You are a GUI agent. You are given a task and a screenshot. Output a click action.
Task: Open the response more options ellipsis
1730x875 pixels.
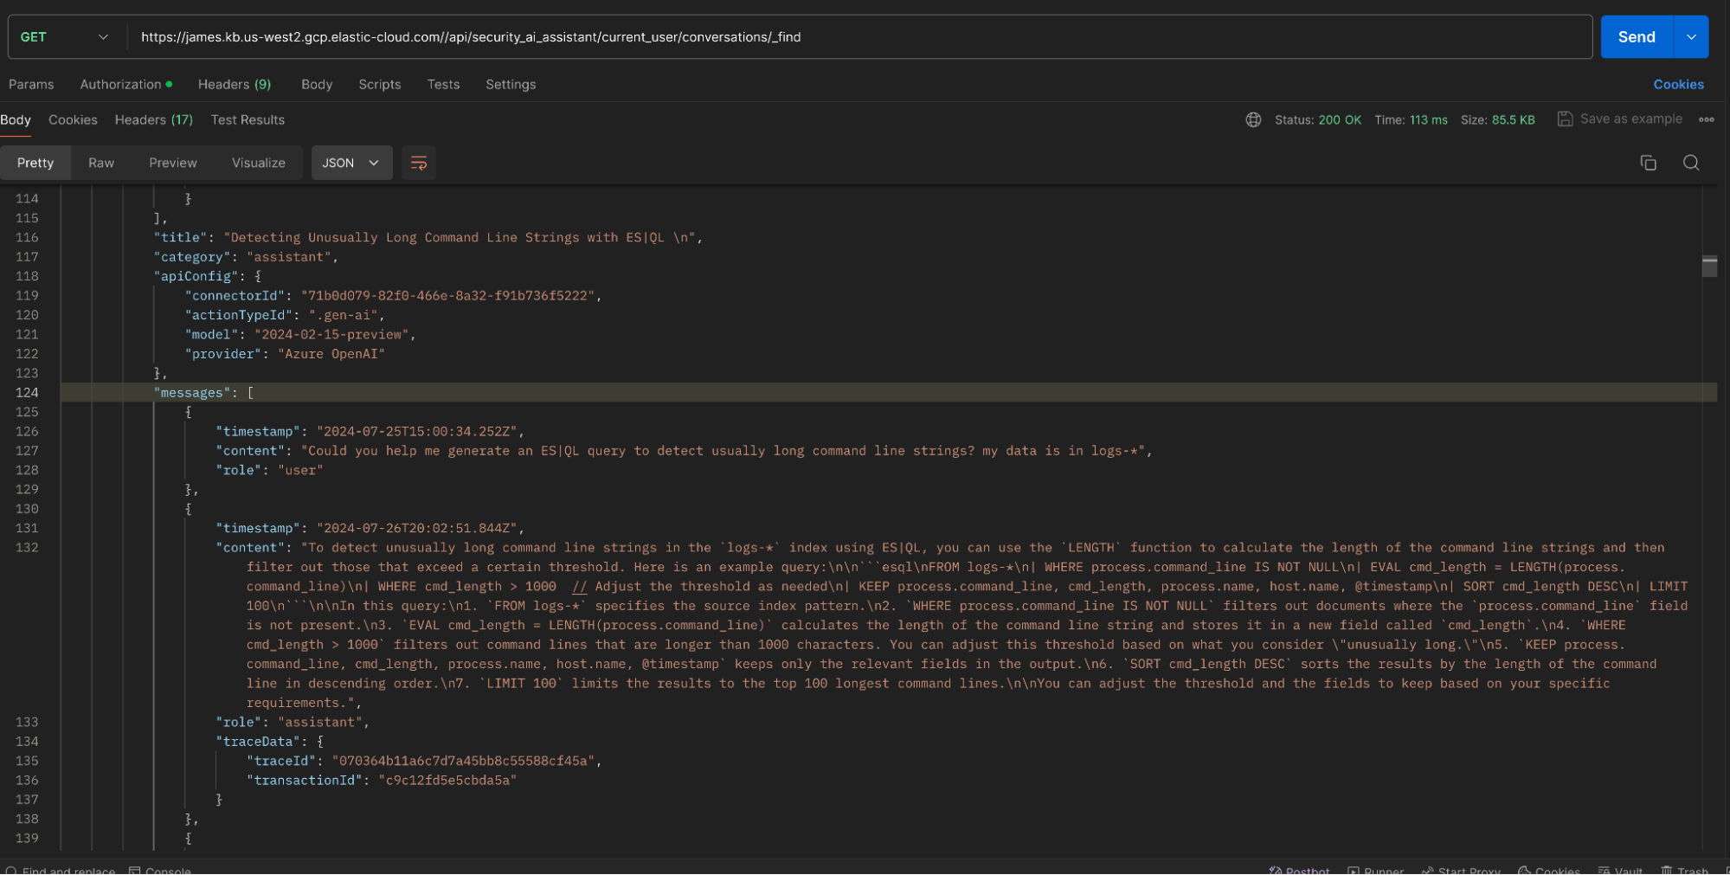1706,119
